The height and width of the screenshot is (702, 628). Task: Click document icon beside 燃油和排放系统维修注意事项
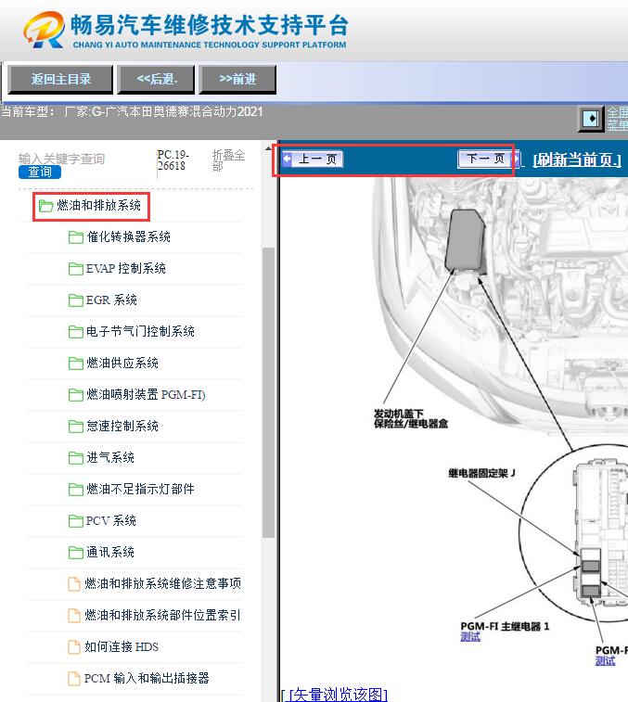point(74,584)
